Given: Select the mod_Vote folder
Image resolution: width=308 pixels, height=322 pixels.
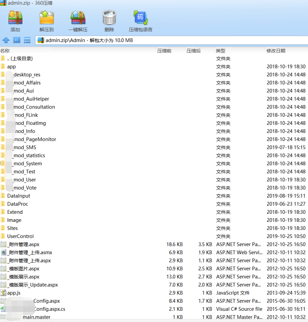Looking at the screenshot, I should (x=25, y=188).
